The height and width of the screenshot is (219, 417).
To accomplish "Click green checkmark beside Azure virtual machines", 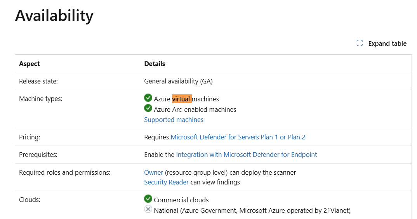I will click(x=148, y=98).
